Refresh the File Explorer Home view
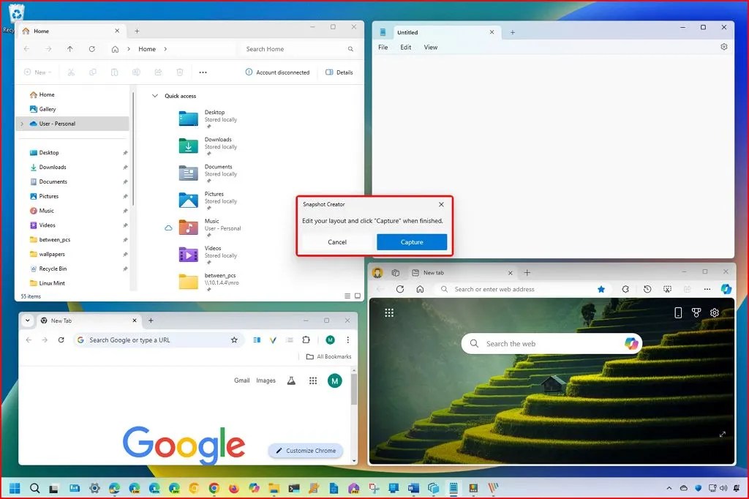This screenshot has width=749, height=499. pos(91,49)
